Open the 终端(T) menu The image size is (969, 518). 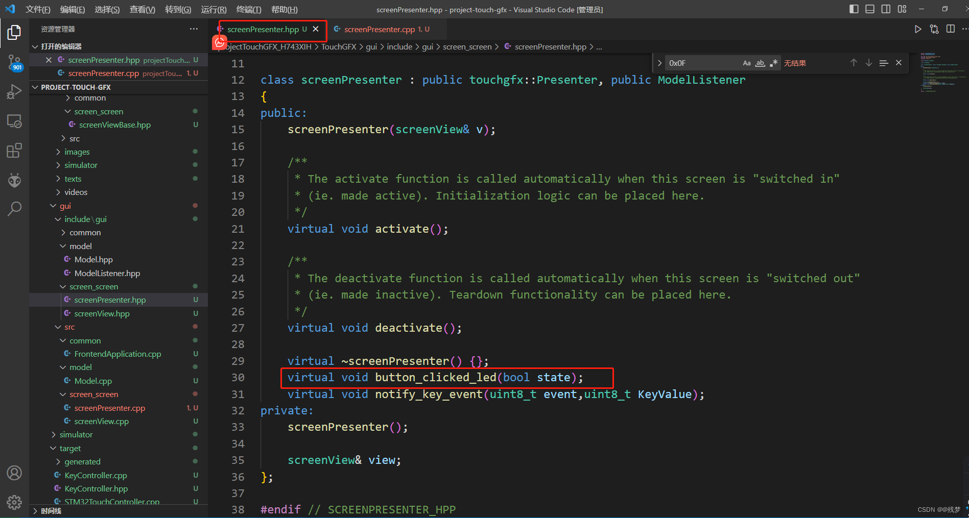pyautogui.click(x=249, y=9)
